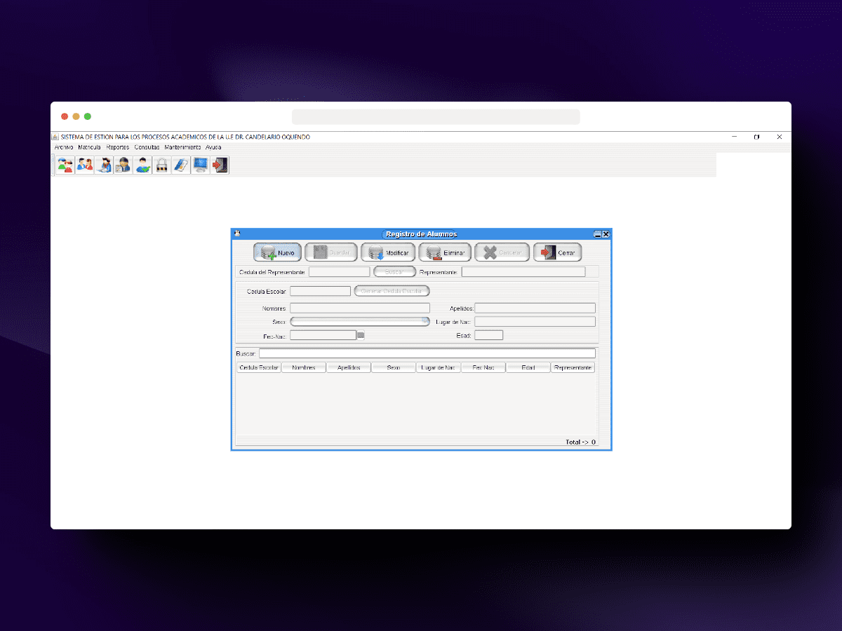Click the Nuevo button
Screen dimensions: 842x631
277,252
